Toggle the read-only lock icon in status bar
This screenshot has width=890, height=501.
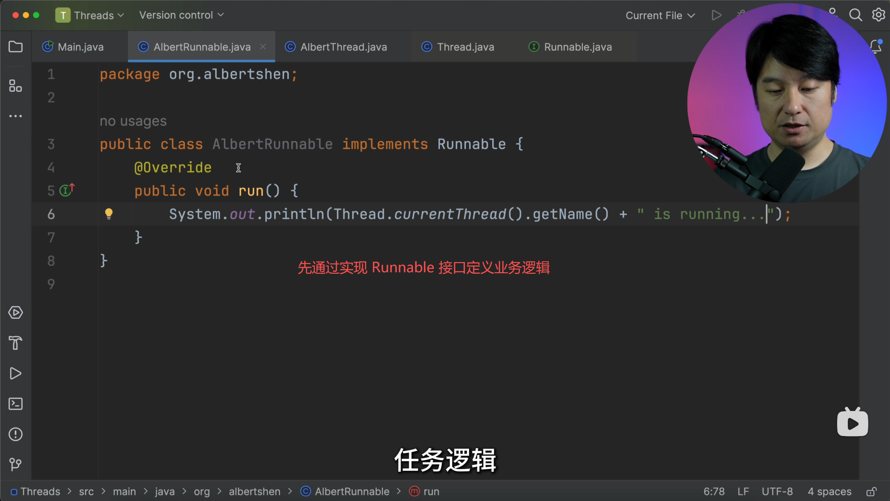coord(871,492)
